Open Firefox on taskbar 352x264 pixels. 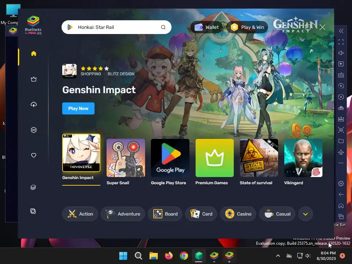[169, 256]
